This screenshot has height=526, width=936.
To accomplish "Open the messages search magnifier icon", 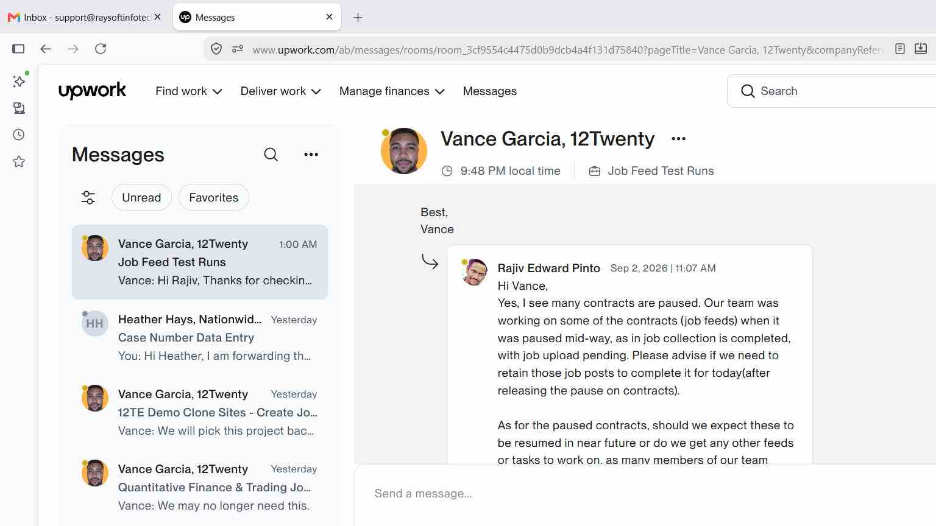I will pos(271,155).
